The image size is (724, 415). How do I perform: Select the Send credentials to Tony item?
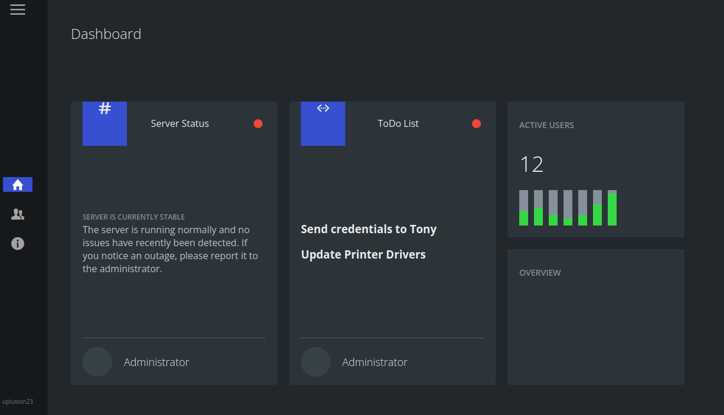coord(369,229)
